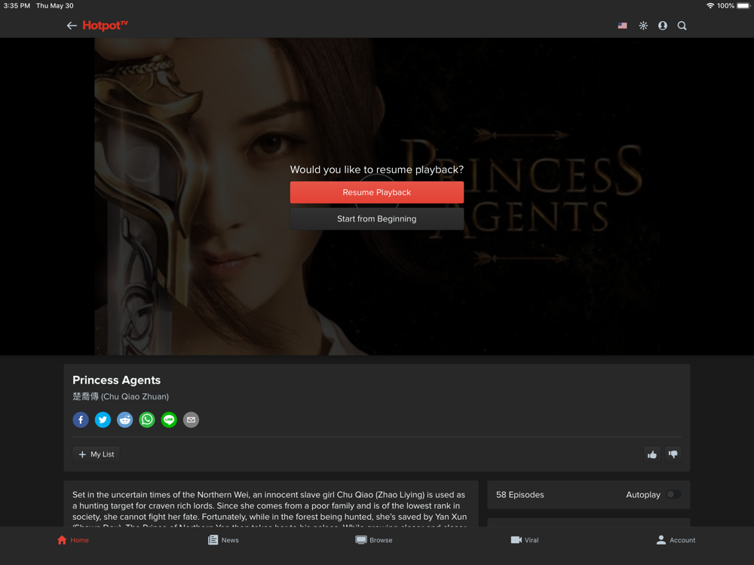Choose Start from Beginning

(376, 218)
